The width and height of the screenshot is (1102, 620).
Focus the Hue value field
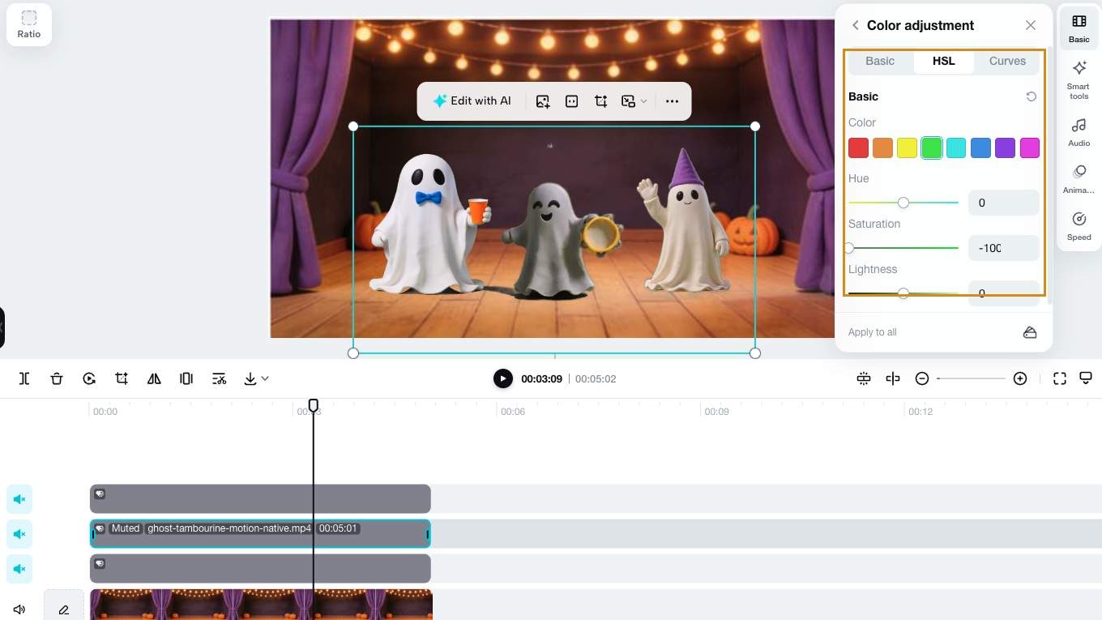coord(1004,203)
